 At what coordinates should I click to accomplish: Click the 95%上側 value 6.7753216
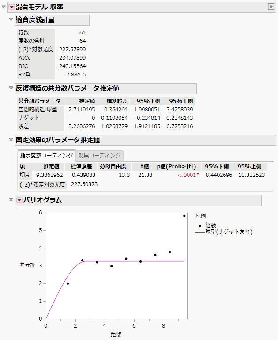click(180, 126)
